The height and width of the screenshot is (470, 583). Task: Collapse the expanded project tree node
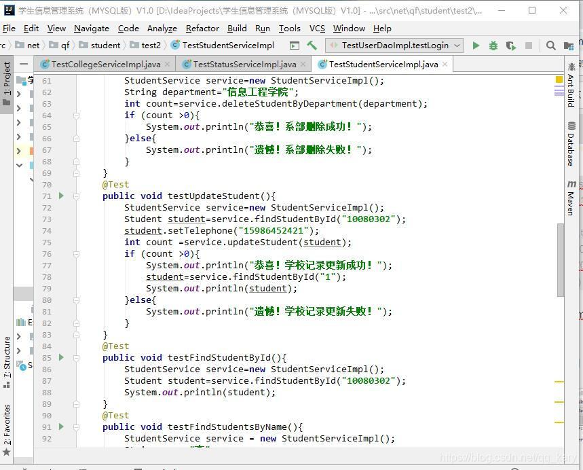pos(19,165)
